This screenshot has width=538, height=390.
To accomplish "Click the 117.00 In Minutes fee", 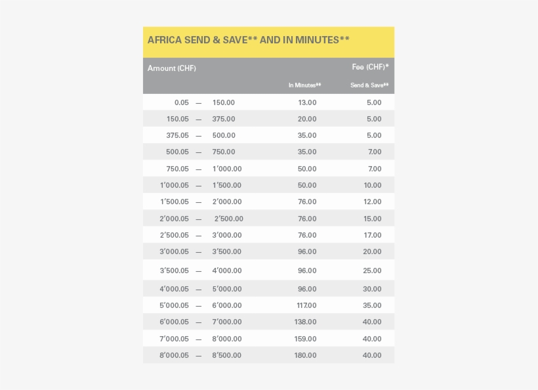I will (x=307, y=305).
